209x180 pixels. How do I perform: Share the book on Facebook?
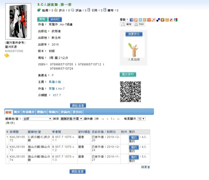click(x=132, y=20)
